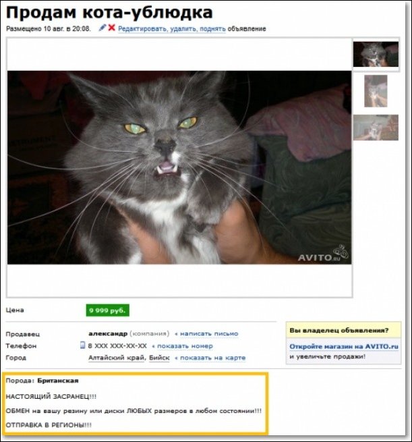Viewport: 412px width, 442px height.
Task: Open "Откройте магазин на AVITO.ru" link
Action: click(344, 346)
